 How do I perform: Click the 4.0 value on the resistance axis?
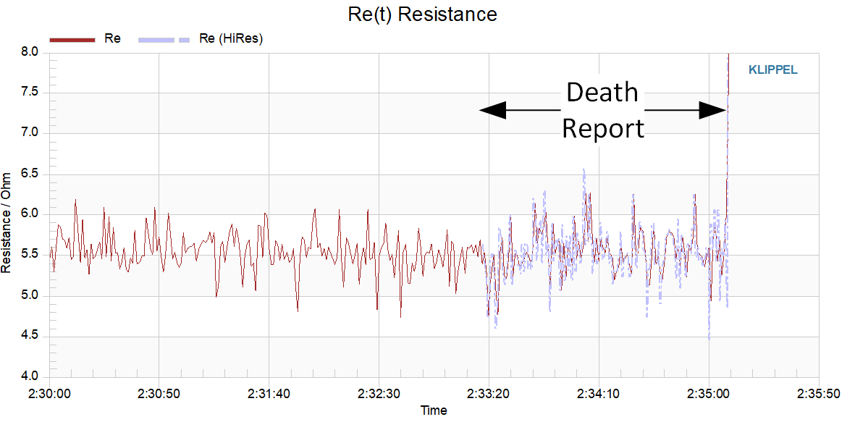(30, 377)
